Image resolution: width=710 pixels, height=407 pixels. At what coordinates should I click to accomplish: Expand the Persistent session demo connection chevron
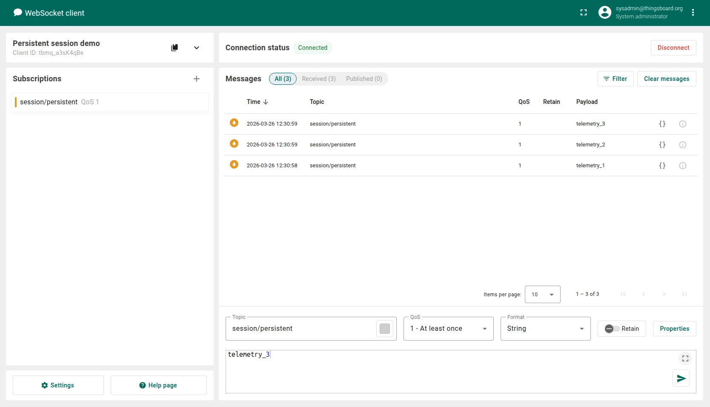pos(197,48)
